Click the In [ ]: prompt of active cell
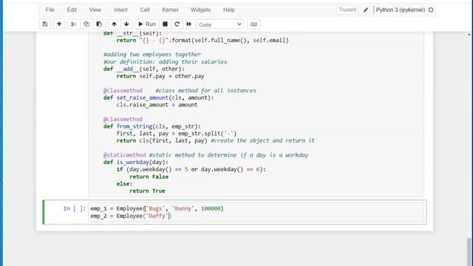This screenshot has width=473, height=266. pos(75,208)
